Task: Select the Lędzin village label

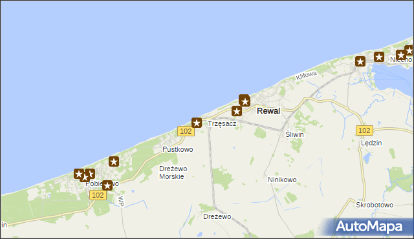Action: point(371,143)
